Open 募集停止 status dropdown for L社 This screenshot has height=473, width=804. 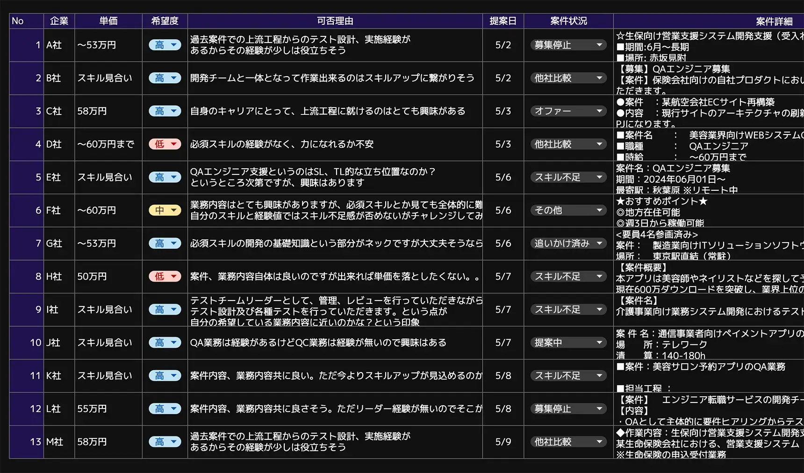(x=568, y=409)
